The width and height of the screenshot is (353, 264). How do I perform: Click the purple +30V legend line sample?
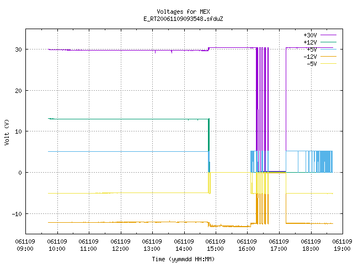(x=328, y=35)
